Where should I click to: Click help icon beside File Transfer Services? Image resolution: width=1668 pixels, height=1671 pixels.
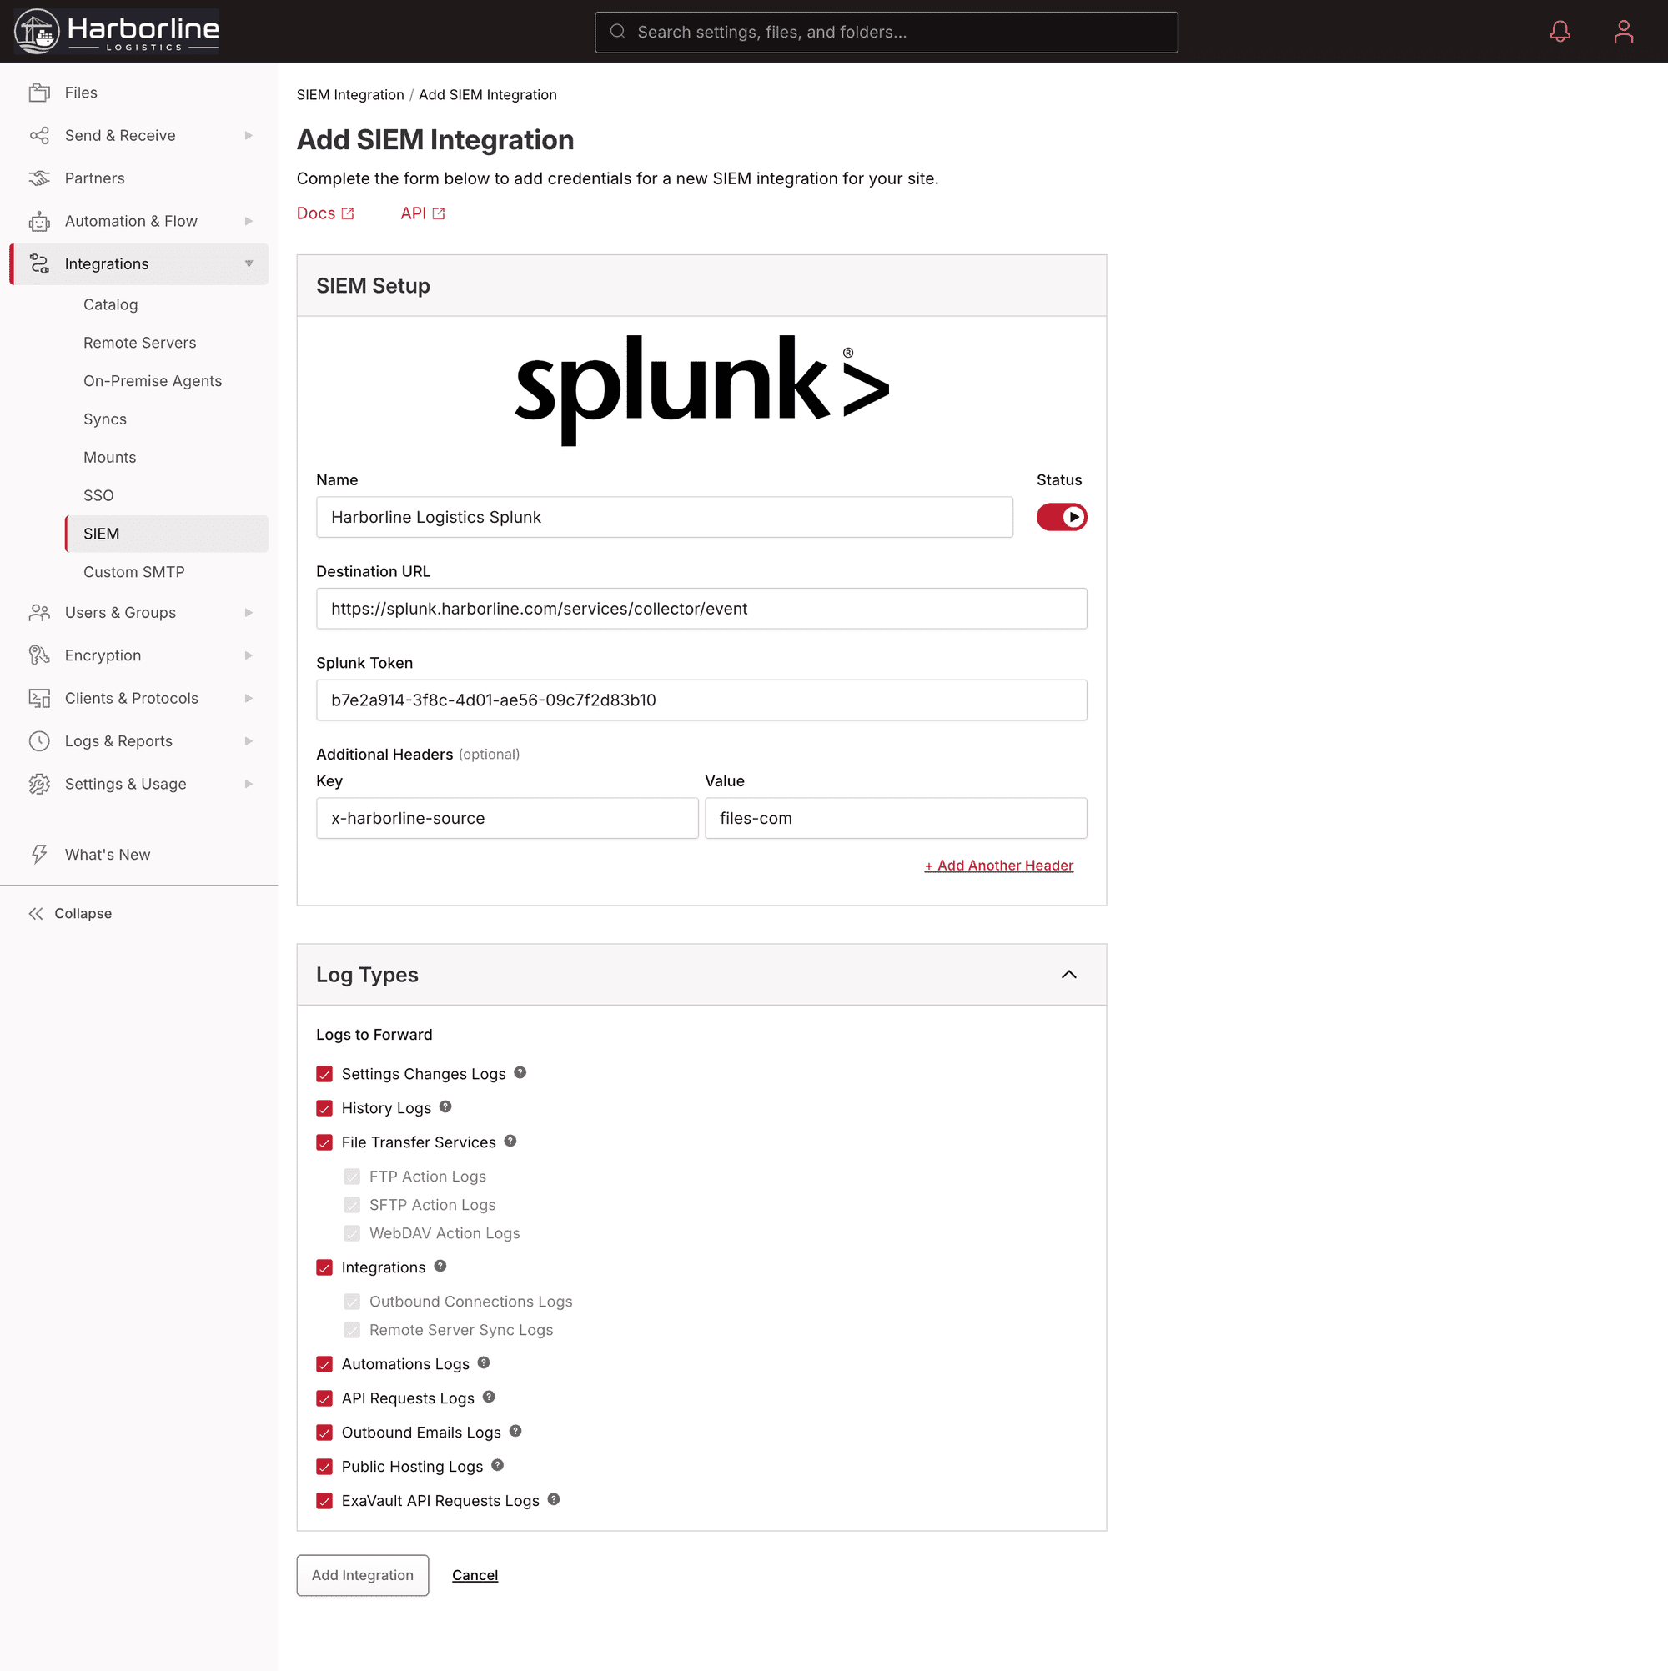(510, 1141)
